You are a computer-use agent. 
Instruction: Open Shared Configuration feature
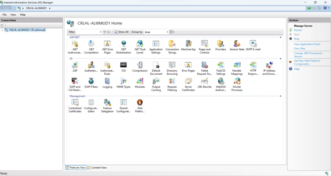point(124,106)
